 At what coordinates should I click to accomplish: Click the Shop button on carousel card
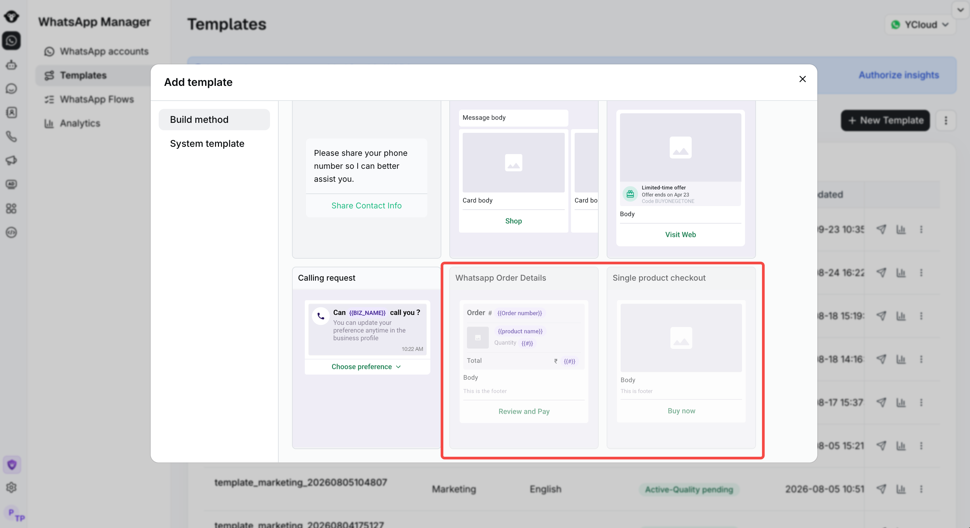(513, 221)
